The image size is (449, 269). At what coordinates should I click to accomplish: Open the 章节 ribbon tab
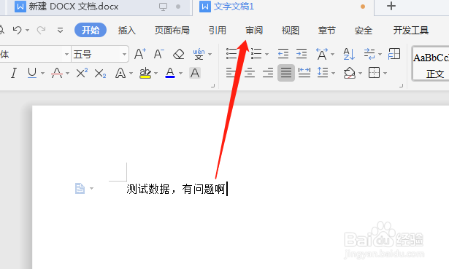pyautogui.click(x=327, y=30)
